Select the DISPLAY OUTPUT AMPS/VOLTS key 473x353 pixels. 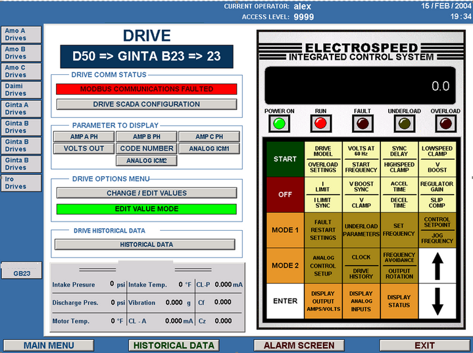[x=323, y=301]
